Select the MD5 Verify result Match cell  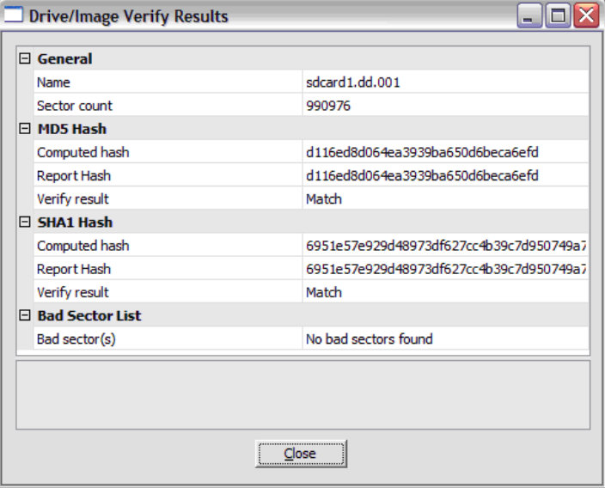324,198
